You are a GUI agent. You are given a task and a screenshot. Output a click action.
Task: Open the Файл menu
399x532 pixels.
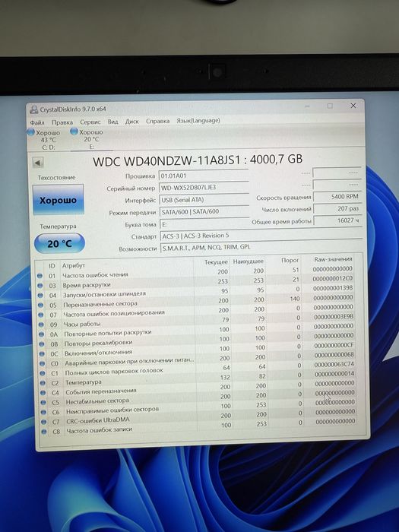pyautogui.click(x=37, y=122)
